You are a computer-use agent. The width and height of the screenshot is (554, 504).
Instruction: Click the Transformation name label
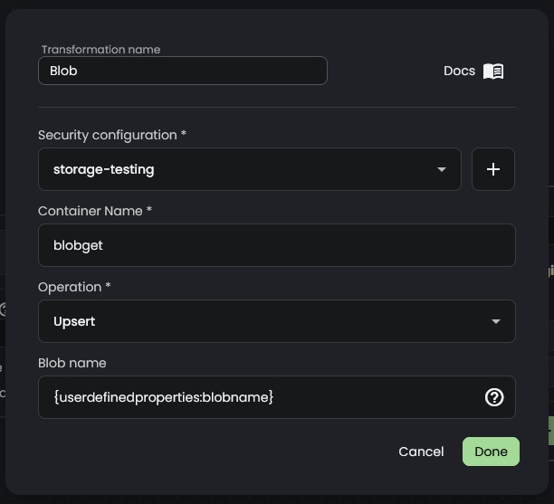[100, 50]
